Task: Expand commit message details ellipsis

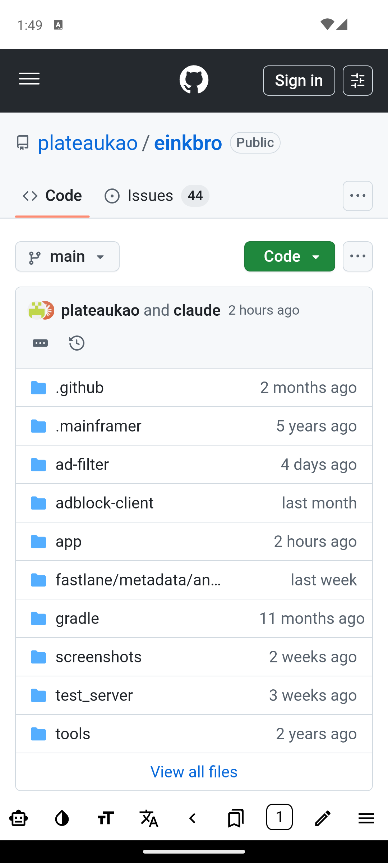Action: 40,343
